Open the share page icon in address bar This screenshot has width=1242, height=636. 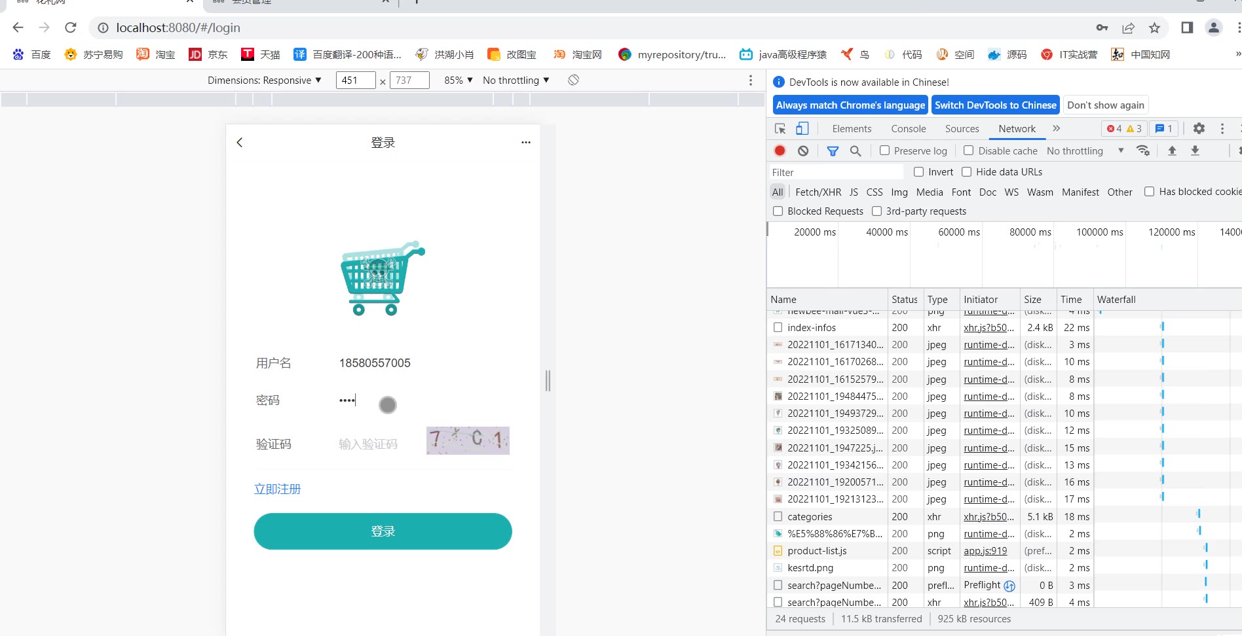click(1128, 27)
